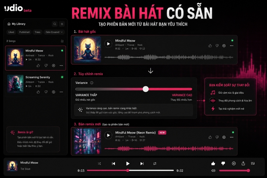267x178 pixels.
Task: Dislike Mindful Meow in the library list
Action: coord(46,65)
